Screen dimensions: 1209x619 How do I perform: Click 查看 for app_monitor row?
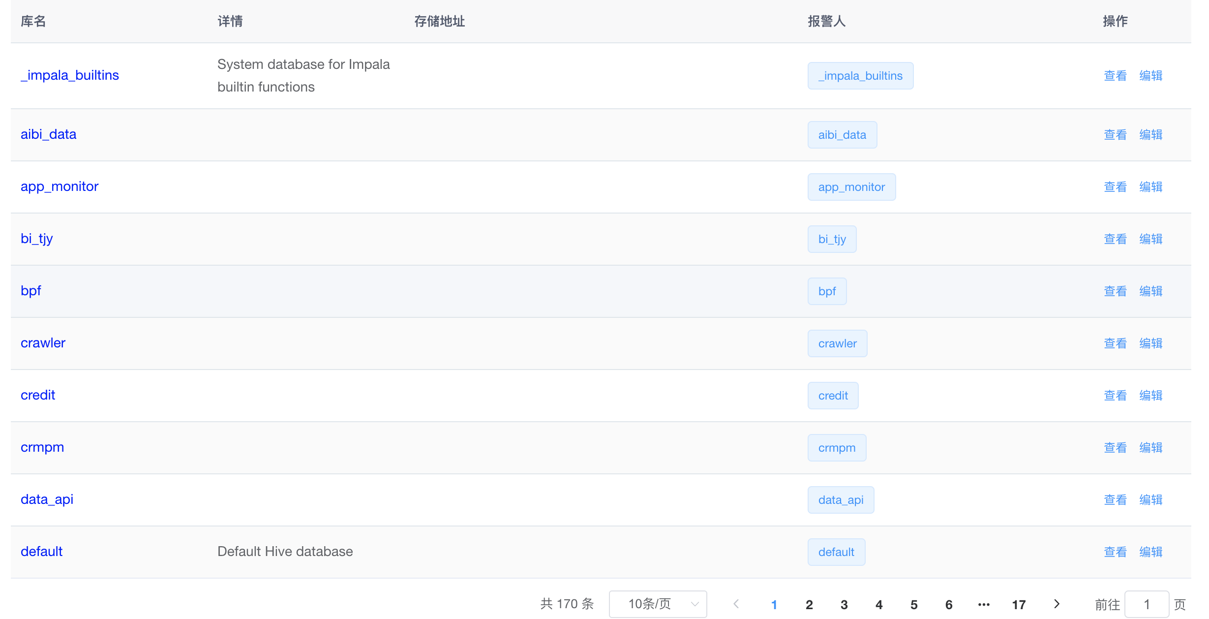[1115, 187]
